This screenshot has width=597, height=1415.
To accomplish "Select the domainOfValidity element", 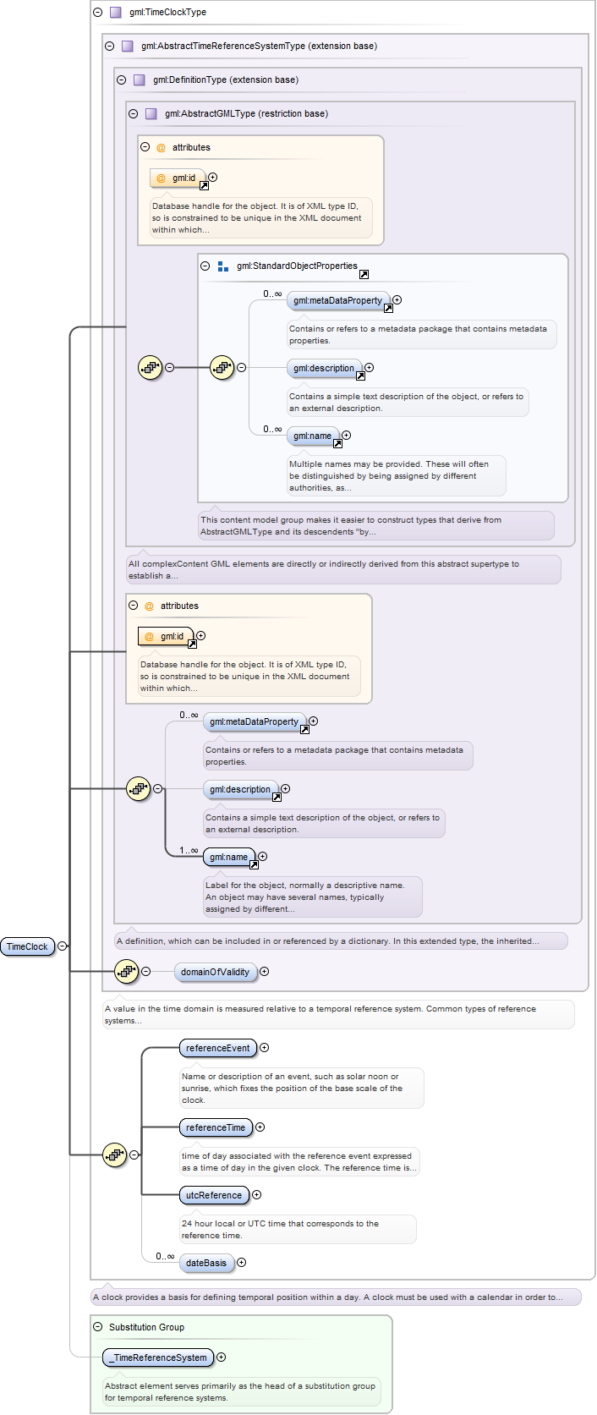I will 216,972.
